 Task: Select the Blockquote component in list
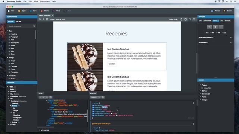[15, 43]
